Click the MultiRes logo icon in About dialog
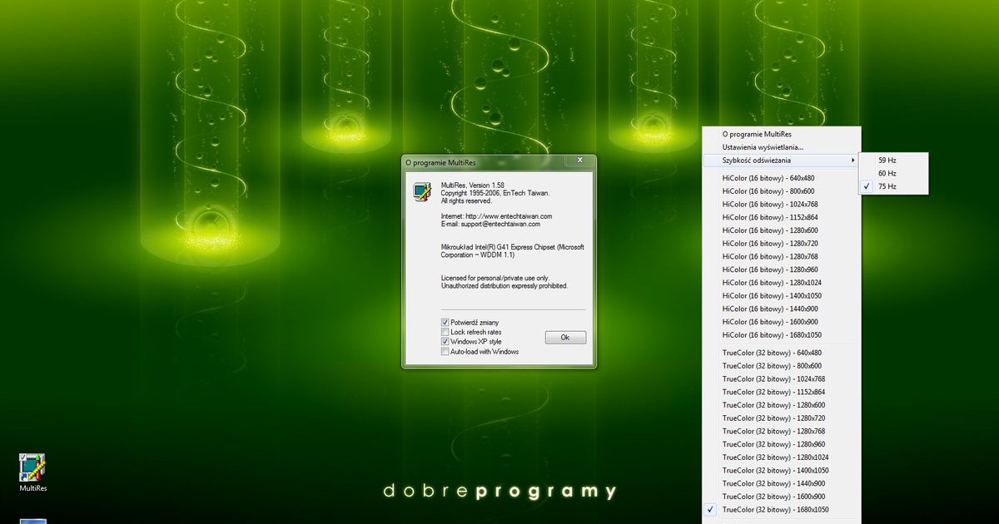This screenshot has height=524, width=999. [422, 191]
